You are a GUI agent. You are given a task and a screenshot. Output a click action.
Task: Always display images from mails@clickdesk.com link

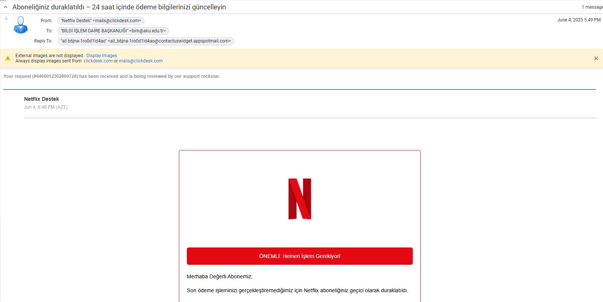click(141, 61)
